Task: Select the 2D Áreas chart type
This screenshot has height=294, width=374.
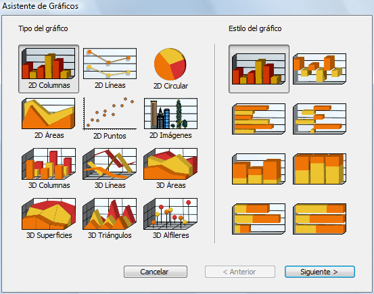Action: pos(49,118)
